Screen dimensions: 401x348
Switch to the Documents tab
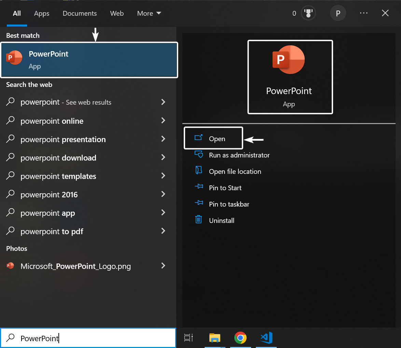click(80, 13)
